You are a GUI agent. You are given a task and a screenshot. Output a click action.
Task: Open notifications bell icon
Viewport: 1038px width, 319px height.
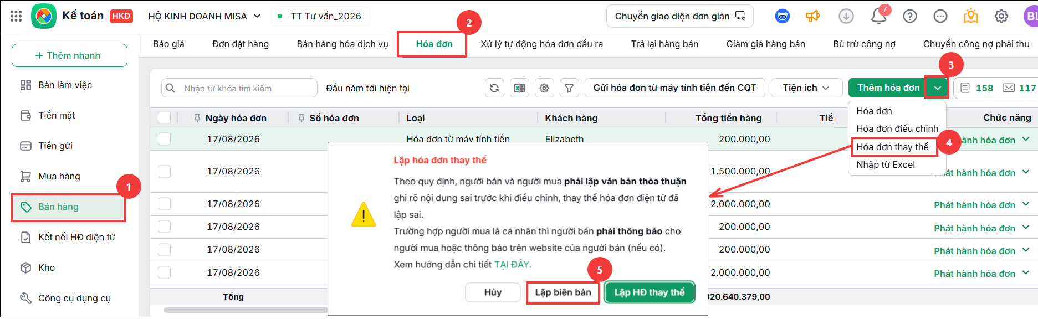pos(879,16)
